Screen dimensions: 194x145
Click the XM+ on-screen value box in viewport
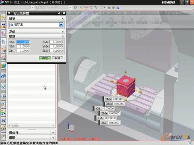119,104
